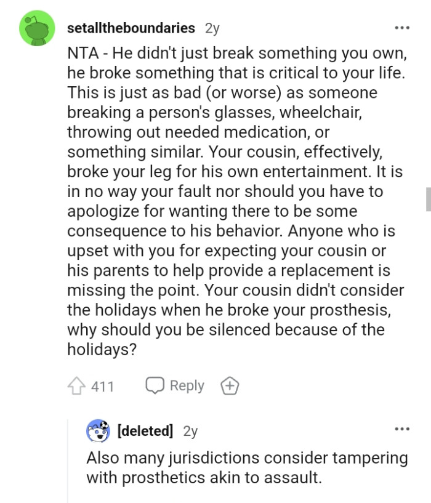Click the scrollbar on the right edge
431x503 pixels.
(427, 194)
